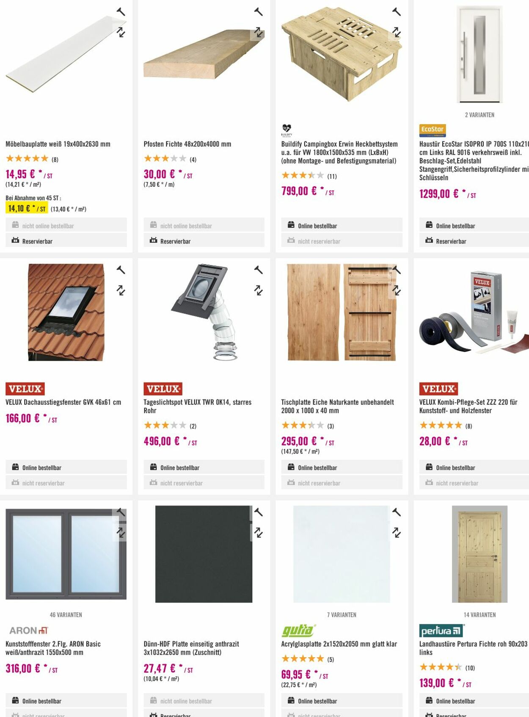
Task: Click the hammer icon on Pfosten Fichte
Action: coord(259,12)
